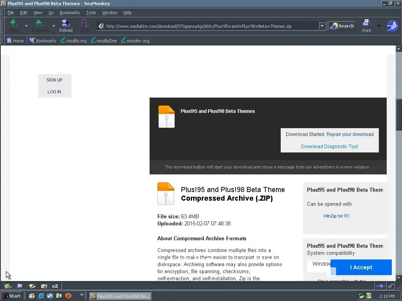This screenshot has height=301, width=402.
Task: Open Mail & Newsgroups from the component bar
Action: click(20, 286)
